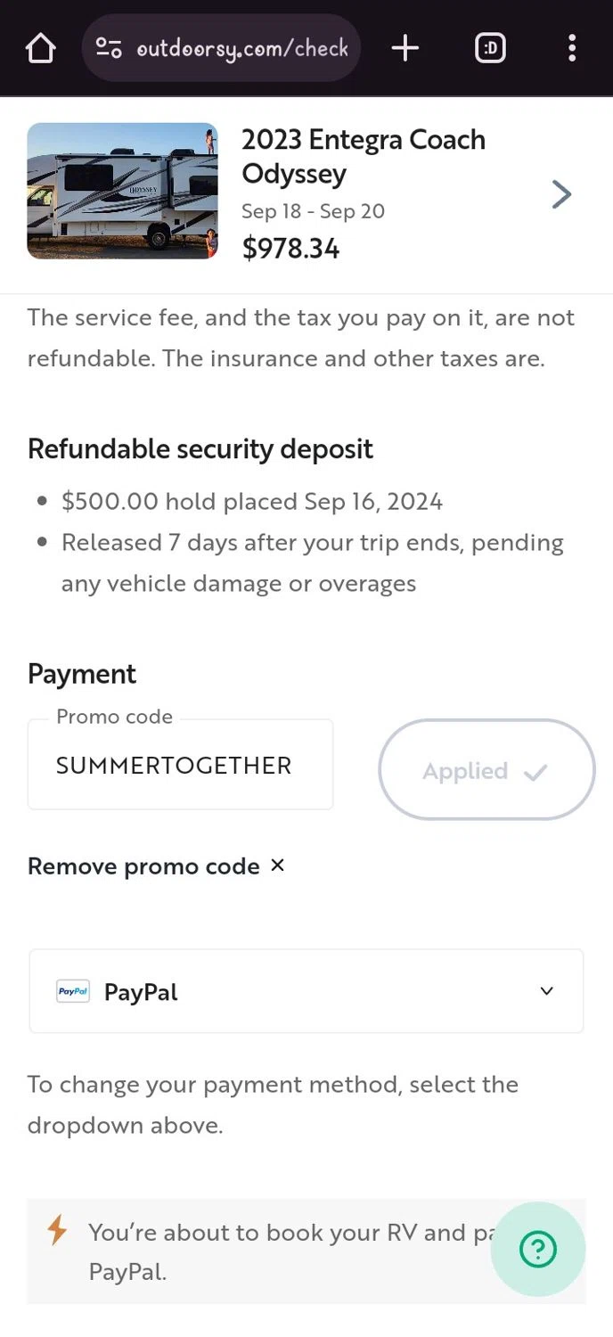Tap the Sep 18 - Sep 20 dates
This screenshot has height=1337, width=613.
[313, 211]
